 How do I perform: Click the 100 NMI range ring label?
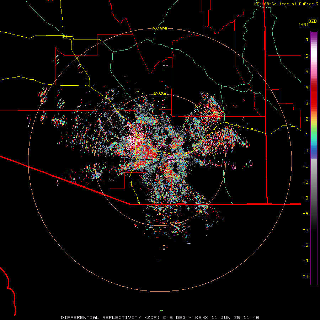click(x=160, y=28)
